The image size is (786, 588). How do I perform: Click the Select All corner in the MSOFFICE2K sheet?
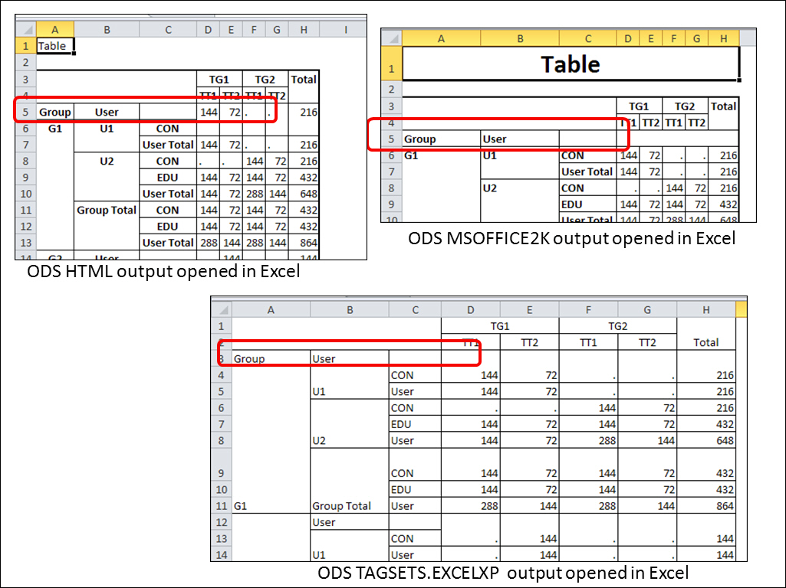390,38
